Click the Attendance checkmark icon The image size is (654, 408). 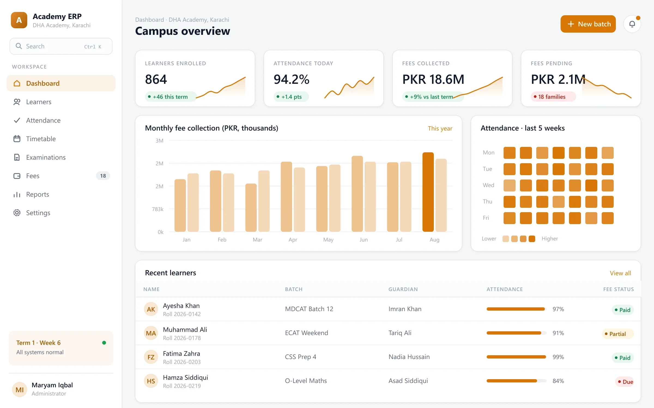(17, 120)
